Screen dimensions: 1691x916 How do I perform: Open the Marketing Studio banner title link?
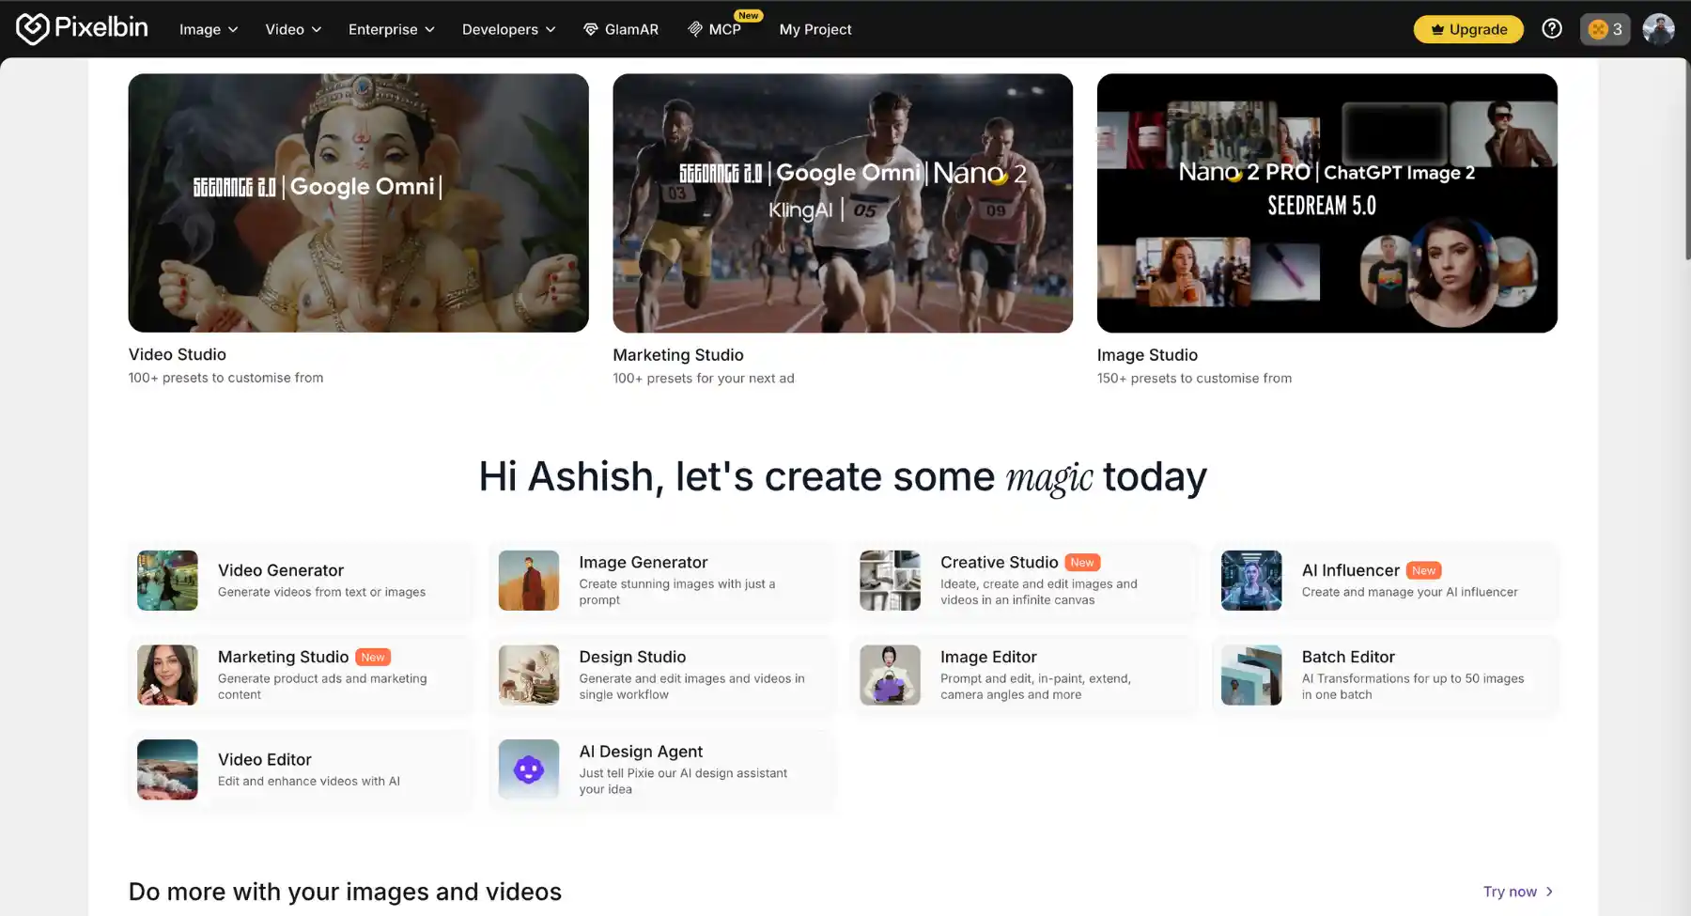point(678,355)
